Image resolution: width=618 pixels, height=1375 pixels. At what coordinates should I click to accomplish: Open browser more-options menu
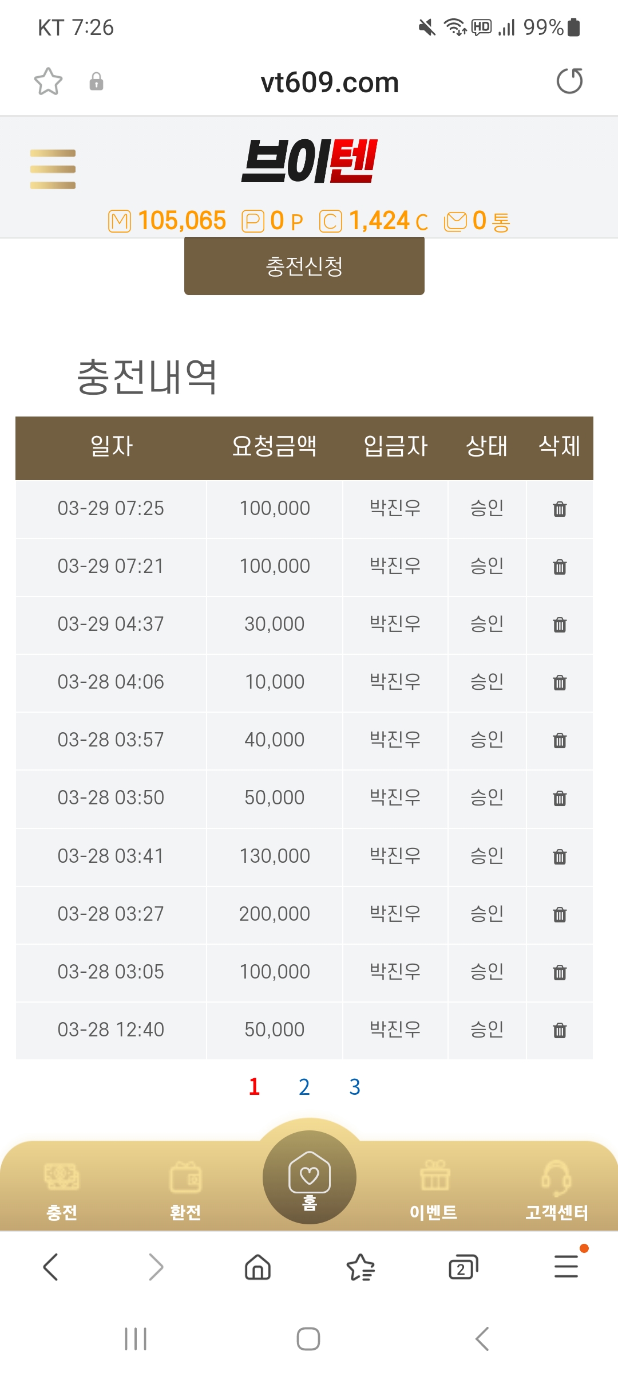[566, 1267]
